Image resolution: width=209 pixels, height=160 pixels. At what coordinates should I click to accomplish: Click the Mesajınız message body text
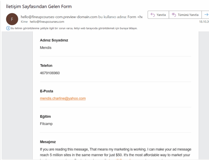115,152
